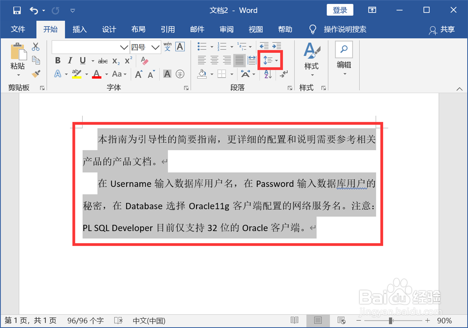Click the Format Painter brush icon
Viewport: 468px width, 328px height.
[36, 73]
